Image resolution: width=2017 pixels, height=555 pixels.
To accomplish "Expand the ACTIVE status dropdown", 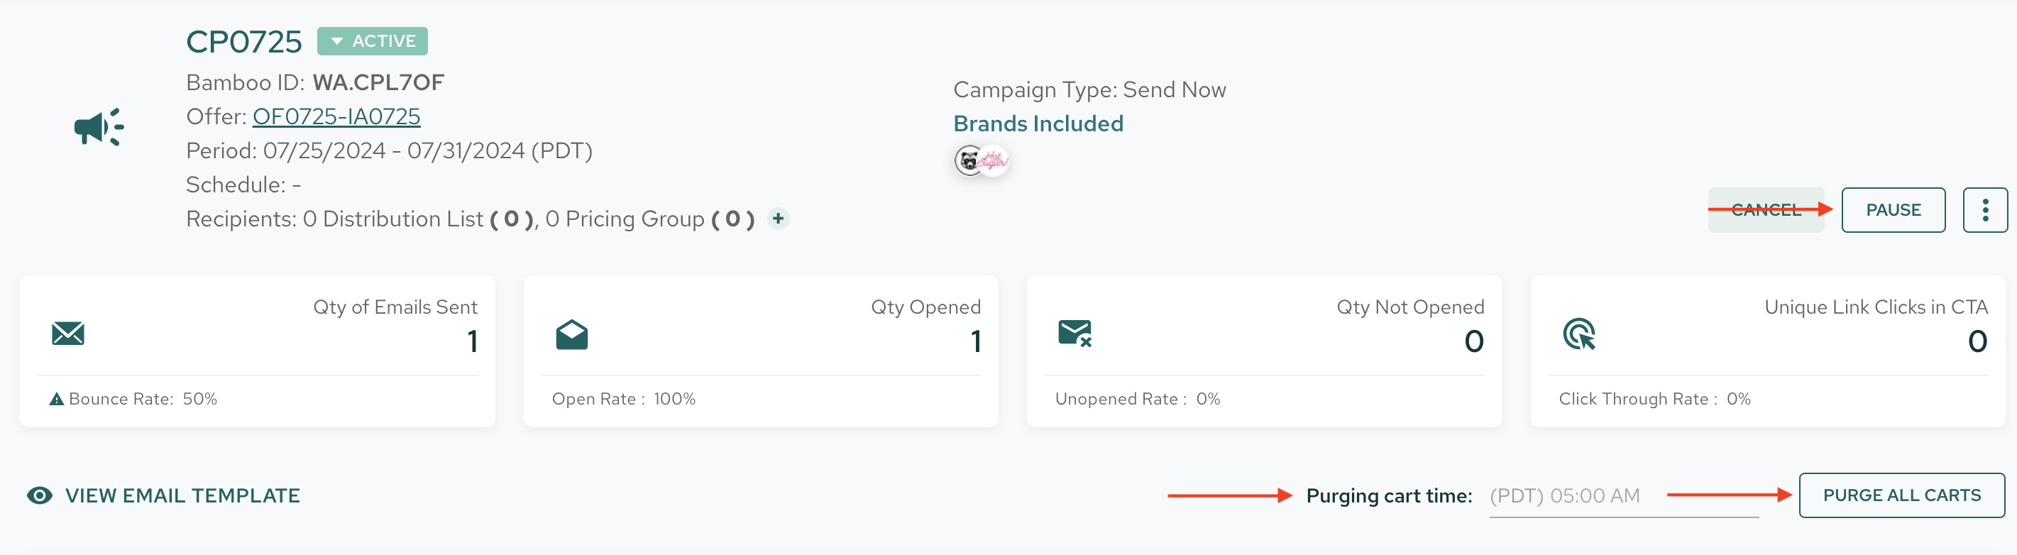I will [373, 41].
